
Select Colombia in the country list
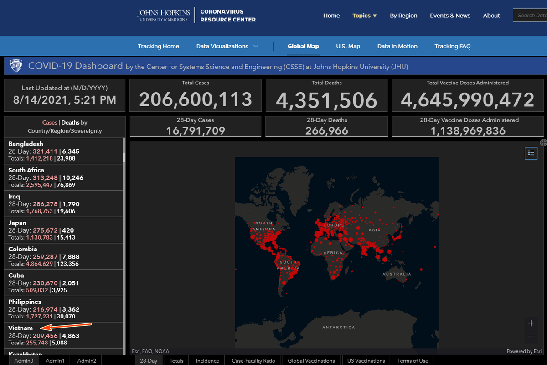click(x=63, y=256)
